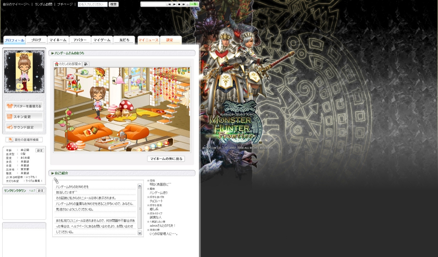Click the avatar profile picture thumbnail
Image resolution: width=438 pixels, height=257 pixels.
click(x=24, y=72)
